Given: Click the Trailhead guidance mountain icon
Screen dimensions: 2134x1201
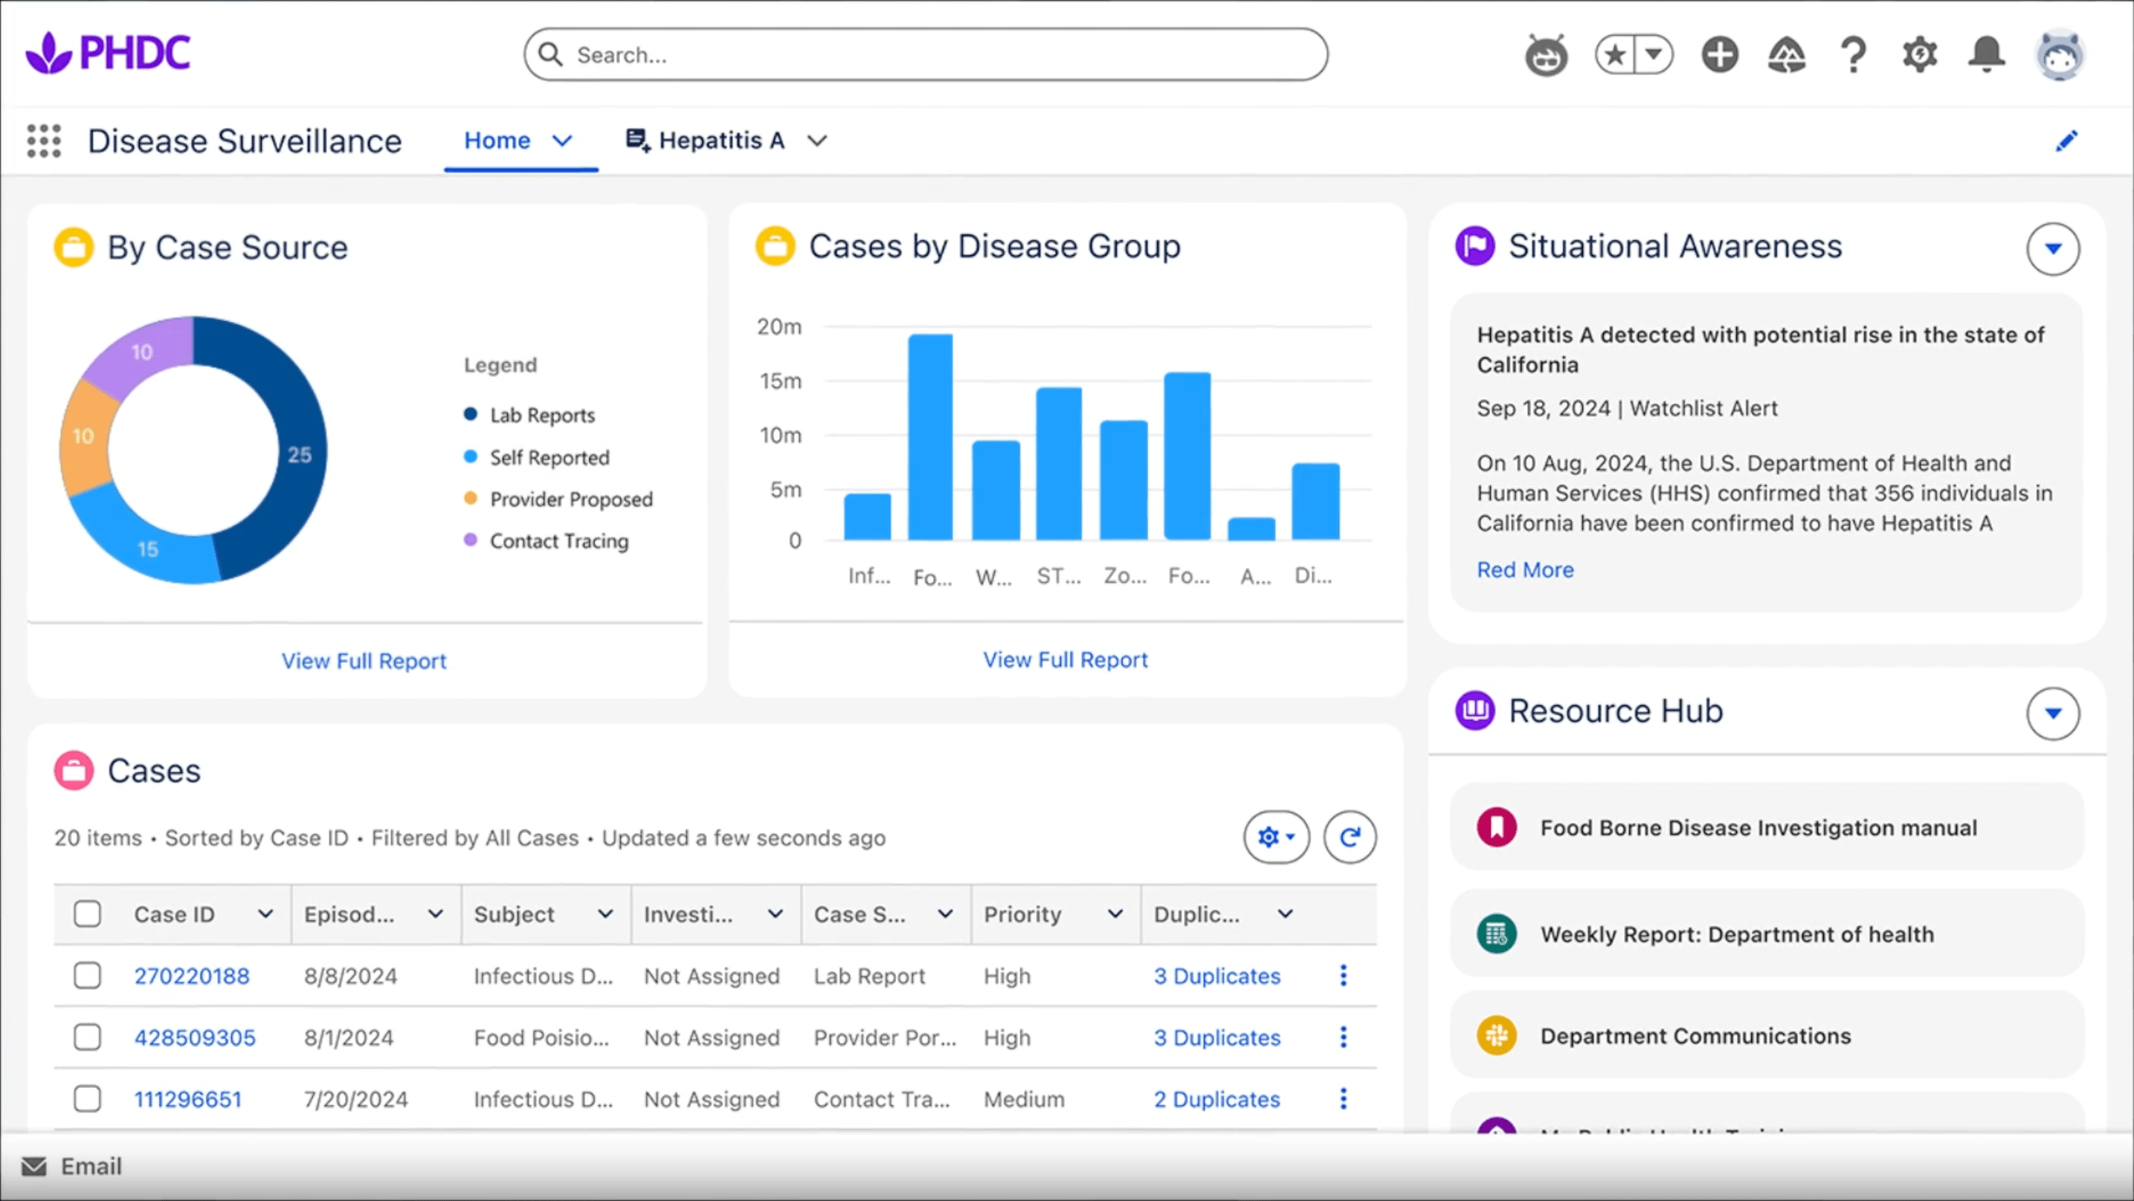Looking at the screenshot, I should (x=1786, y=56).
